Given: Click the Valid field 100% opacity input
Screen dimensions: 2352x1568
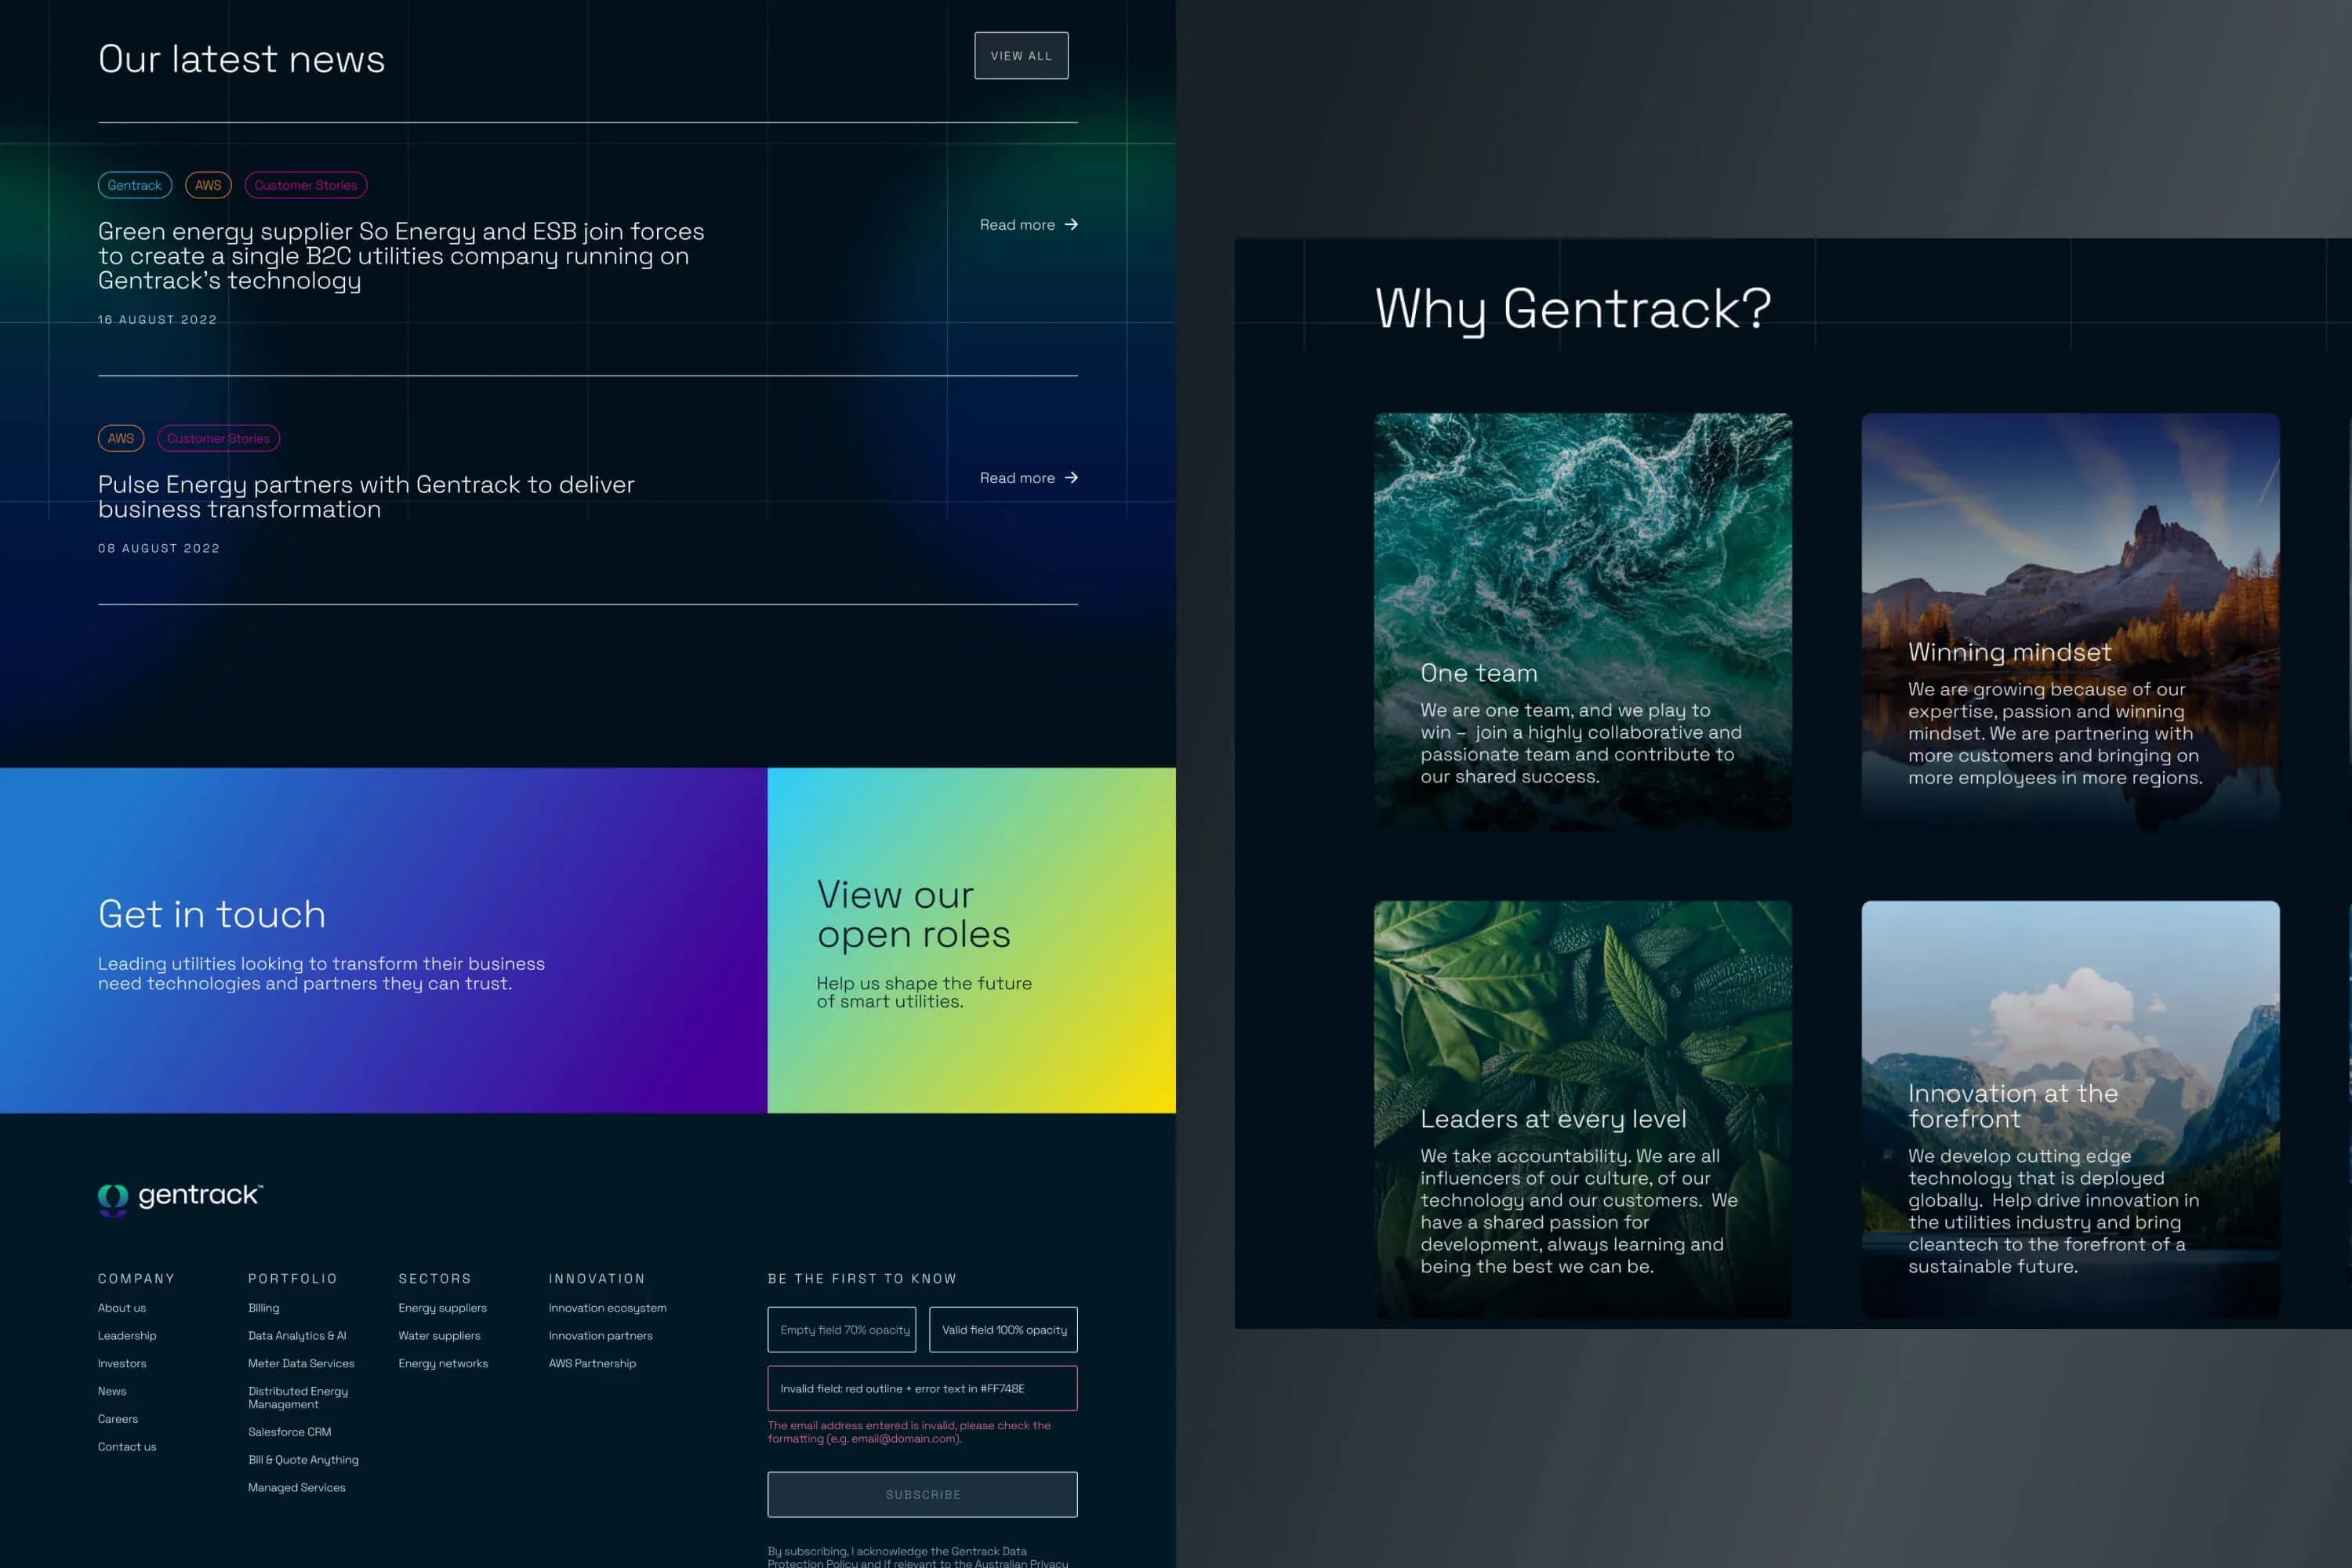Looking at the screenshot, I should 1003,1330.
